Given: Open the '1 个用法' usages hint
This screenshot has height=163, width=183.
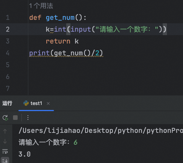Looking at the screenshot, I should pos(41,6).
